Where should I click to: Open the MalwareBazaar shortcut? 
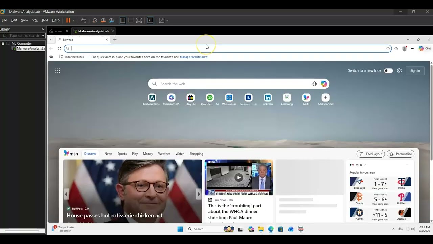click(152, 100)
